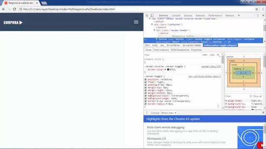The width and height of the screenshot is (266, 149).
Task: Switch to the Memory tab
Action: click(230, 15)
